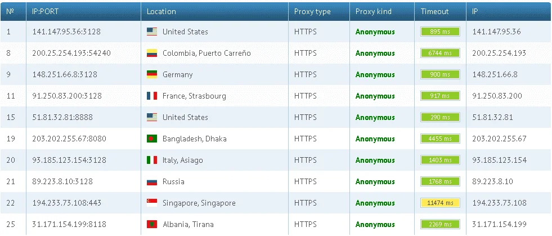Click the Russia flag icon
Viewport: 552px width, 236px height.
pos(152,182)
